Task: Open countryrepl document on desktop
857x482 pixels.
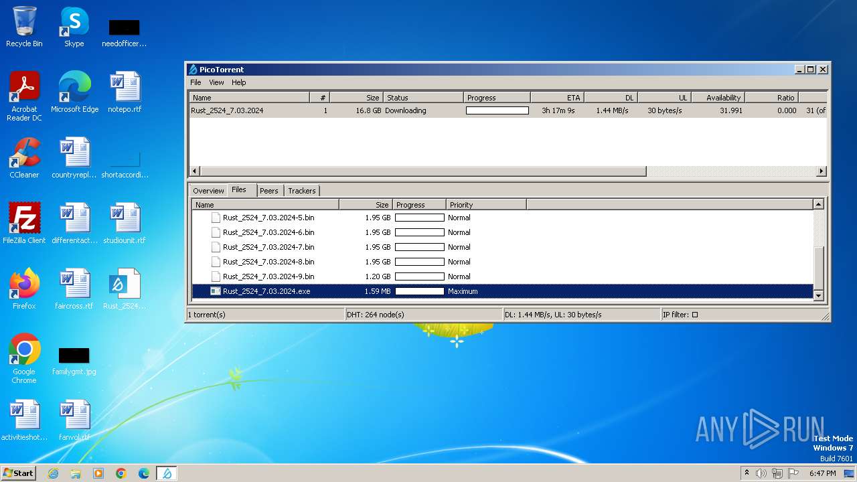Action: [x=74, y=158]
